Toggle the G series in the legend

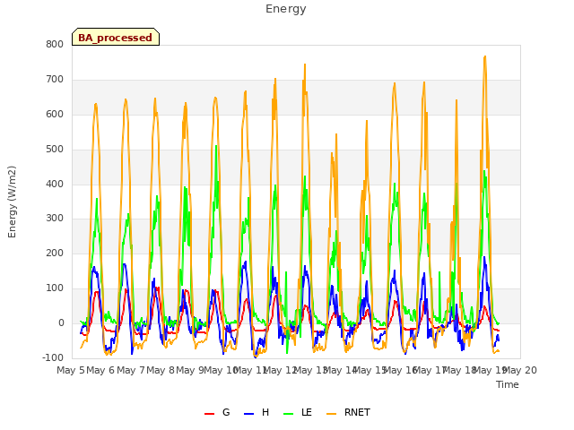click(x=217, y=412)
